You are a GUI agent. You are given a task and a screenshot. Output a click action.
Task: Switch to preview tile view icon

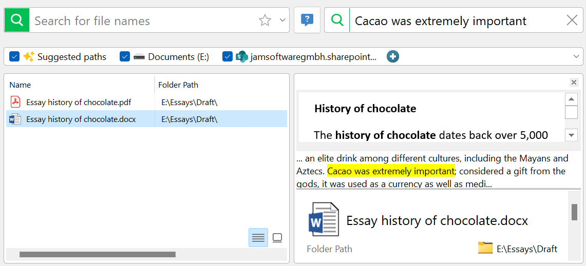coord(277,238)
